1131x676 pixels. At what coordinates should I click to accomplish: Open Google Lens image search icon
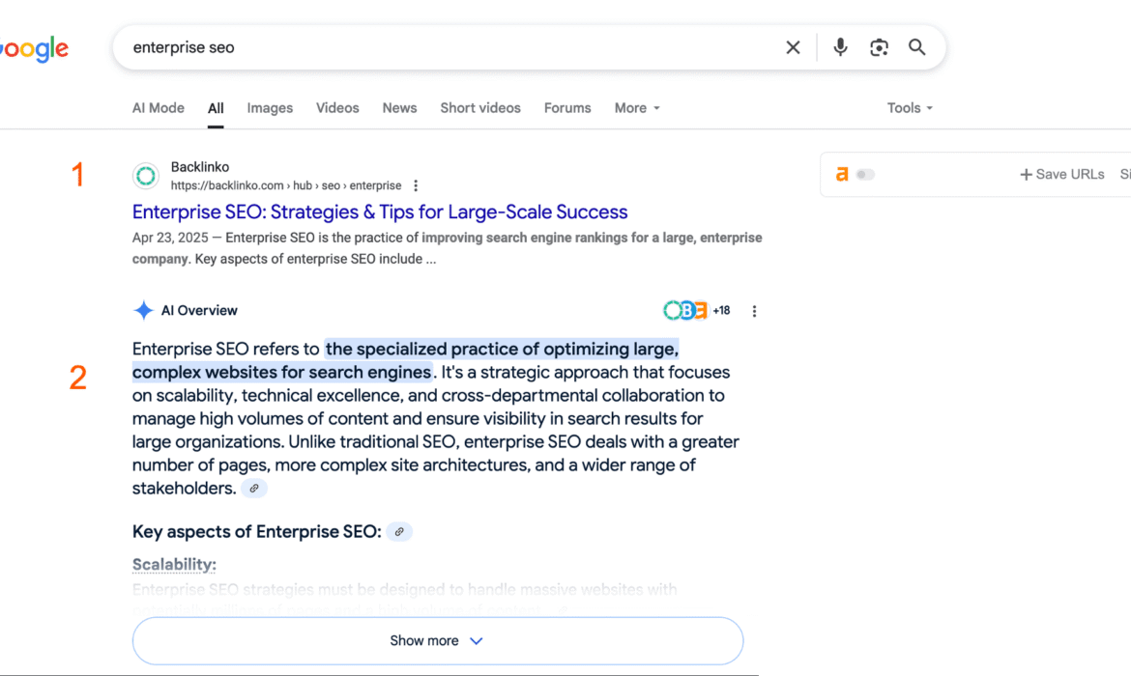coord(879,47)
